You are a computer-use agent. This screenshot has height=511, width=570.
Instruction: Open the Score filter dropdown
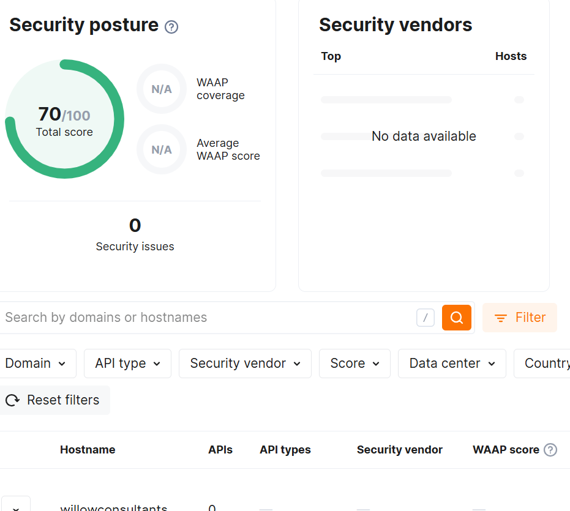pos(354,363)
